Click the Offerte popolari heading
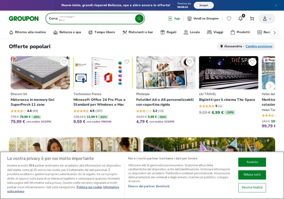284x199 pixels. tap(30, 46)
